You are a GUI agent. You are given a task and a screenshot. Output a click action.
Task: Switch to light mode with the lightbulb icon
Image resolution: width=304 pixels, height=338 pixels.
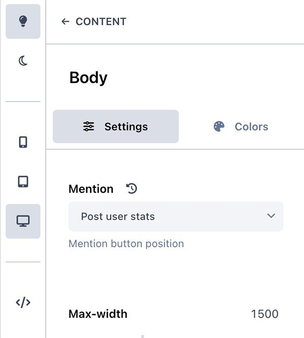click(23, 21)
